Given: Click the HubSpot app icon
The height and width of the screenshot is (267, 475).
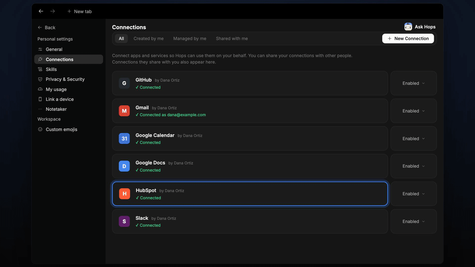Looking at the screenshot, I should (125, 193).
